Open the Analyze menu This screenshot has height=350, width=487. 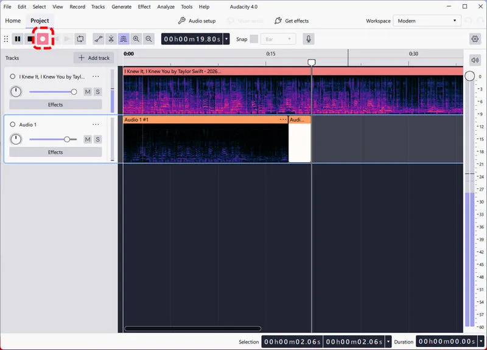coord(166,7)
